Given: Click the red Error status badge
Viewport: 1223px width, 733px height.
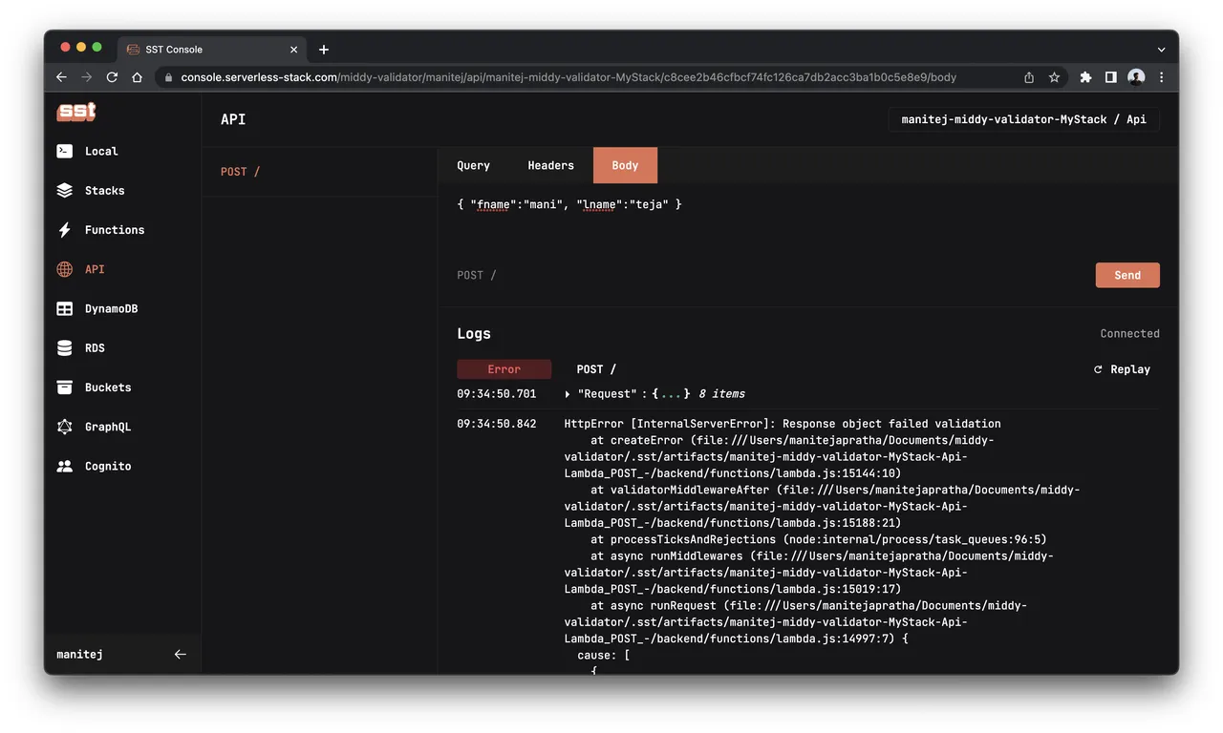Looking at the screenshot, I should (x=504, y=369).
